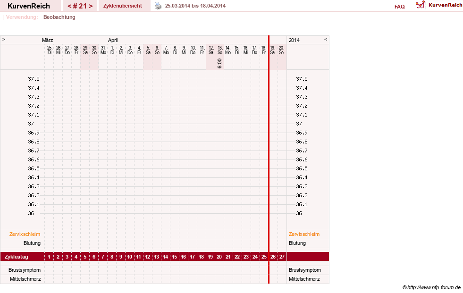Click the Brustsymptom row label on the left
This screenshot has height=293, width=463.
[25, 270]
